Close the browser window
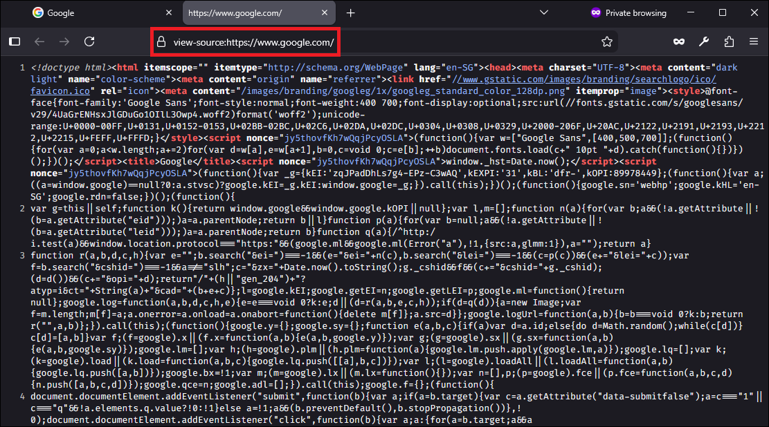 [754, 12]
